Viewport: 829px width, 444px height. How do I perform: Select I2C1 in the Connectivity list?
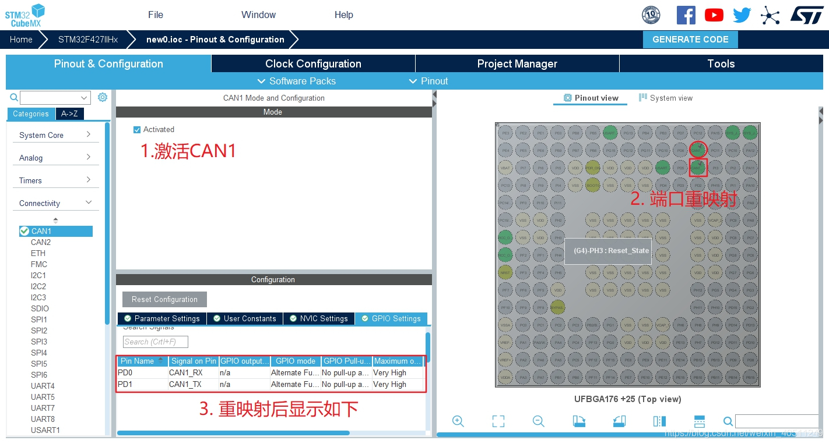(38, 275)
